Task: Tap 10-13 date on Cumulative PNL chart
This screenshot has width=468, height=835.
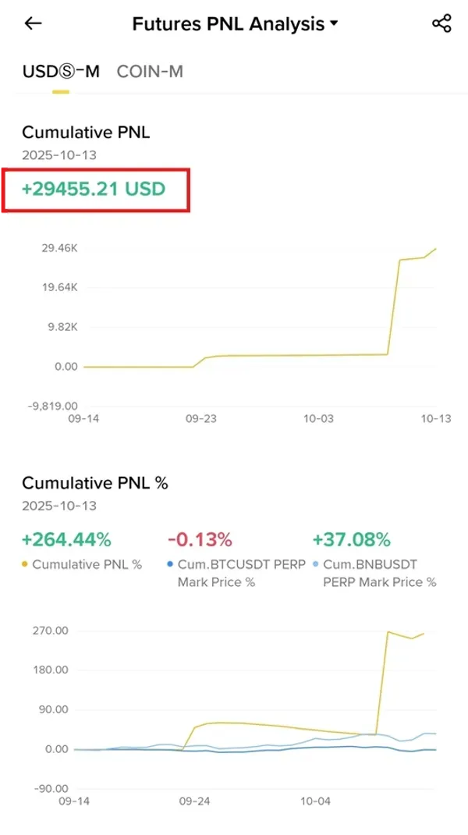Action: click(436, 419)
